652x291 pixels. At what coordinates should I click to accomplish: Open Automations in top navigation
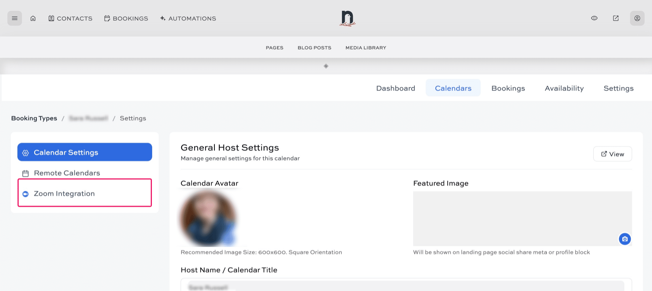188,19
